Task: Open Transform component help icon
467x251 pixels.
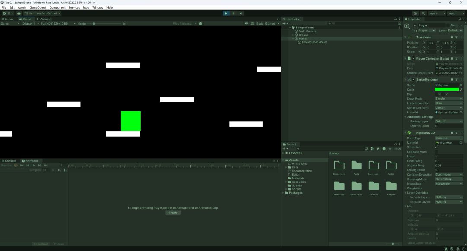Action: pos(452,37)
